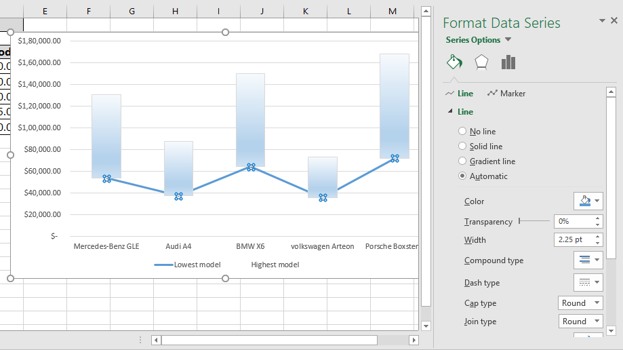
Task: Decrease Transparency with the down spinner
Action: click(x=597, y=225)
